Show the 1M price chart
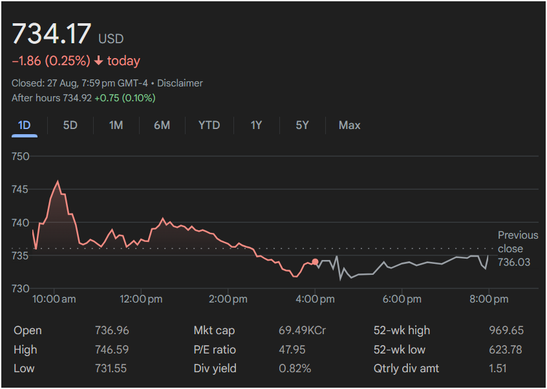Image resolution: width=547 pixels, height=389 pixels. 116,125
